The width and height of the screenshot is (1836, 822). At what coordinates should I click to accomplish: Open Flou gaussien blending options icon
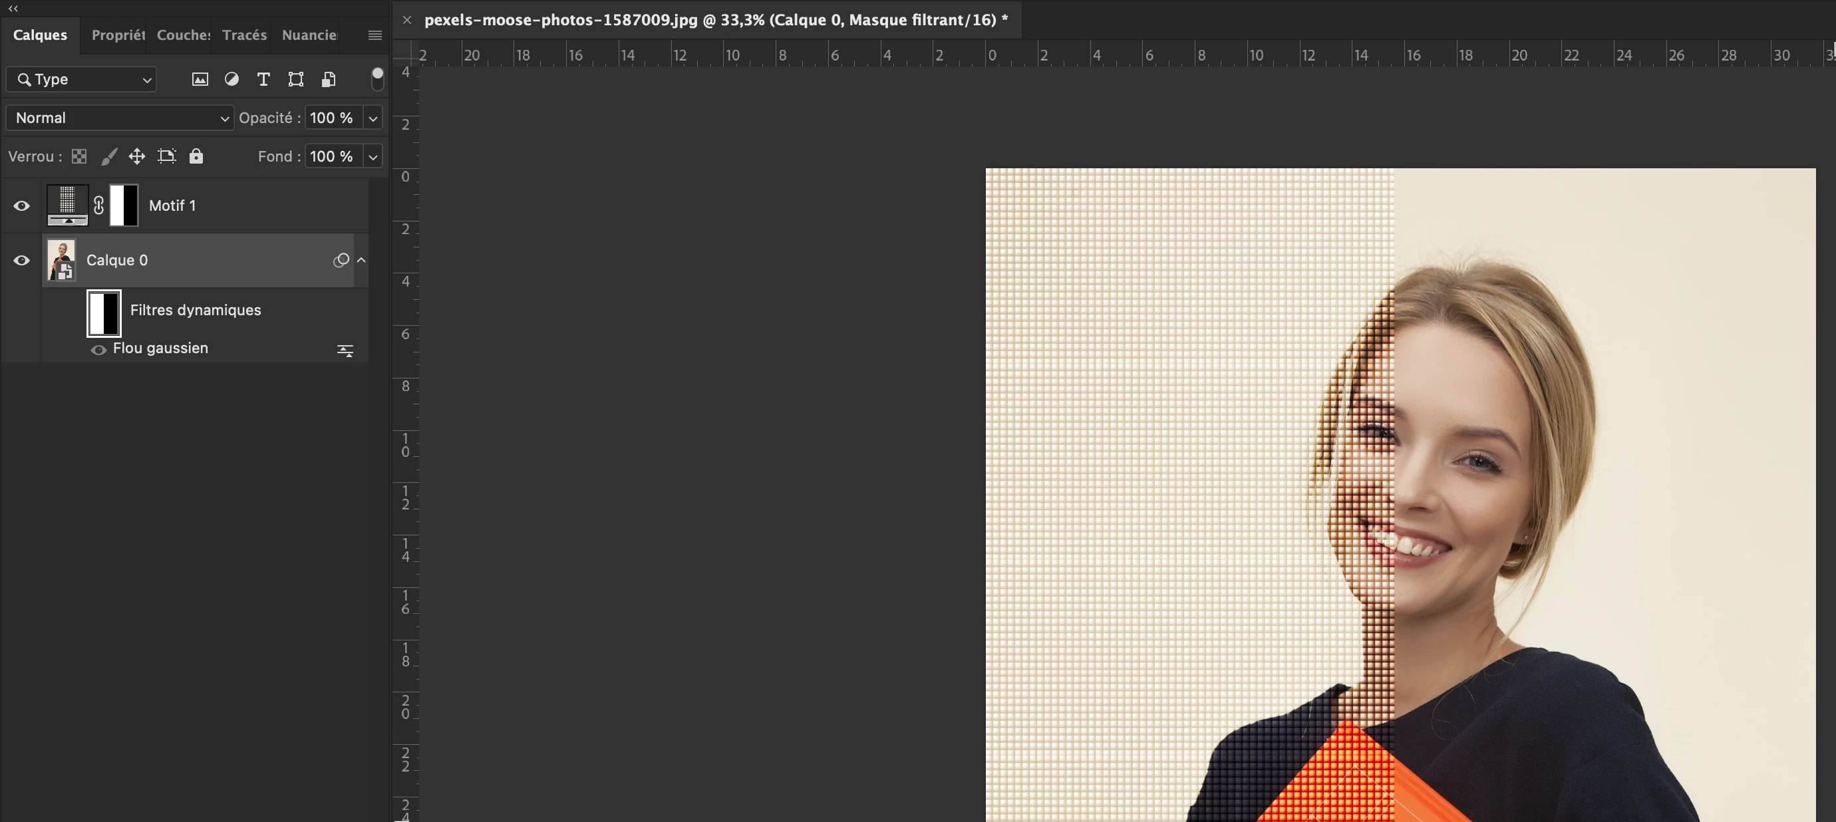click(x=345, y=350)
